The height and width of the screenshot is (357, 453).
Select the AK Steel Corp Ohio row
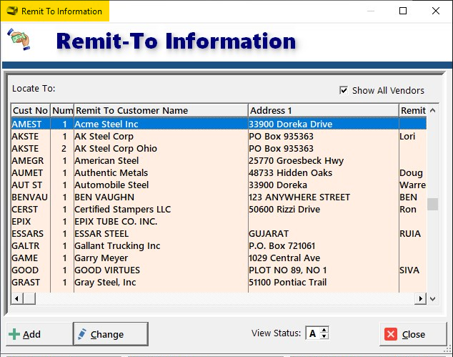[x=219, y=148]
